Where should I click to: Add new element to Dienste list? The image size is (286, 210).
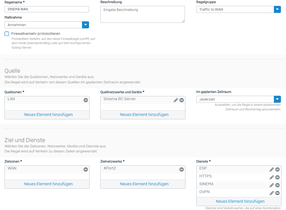(x=240, y=201)
